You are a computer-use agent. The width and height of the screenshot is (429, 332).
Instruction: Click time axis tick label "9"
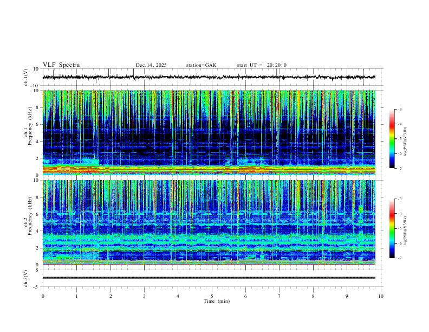click(347, 296)
